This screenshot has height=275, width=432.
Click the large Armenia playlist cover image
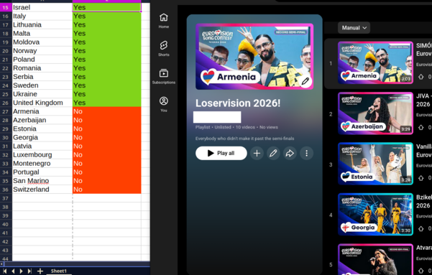point(254,57)
